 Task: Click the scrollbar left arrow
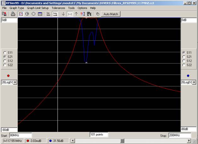point(73,141)
